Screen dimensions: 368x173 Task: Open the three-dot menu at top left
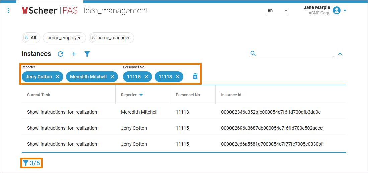click(x=8, y=11)
